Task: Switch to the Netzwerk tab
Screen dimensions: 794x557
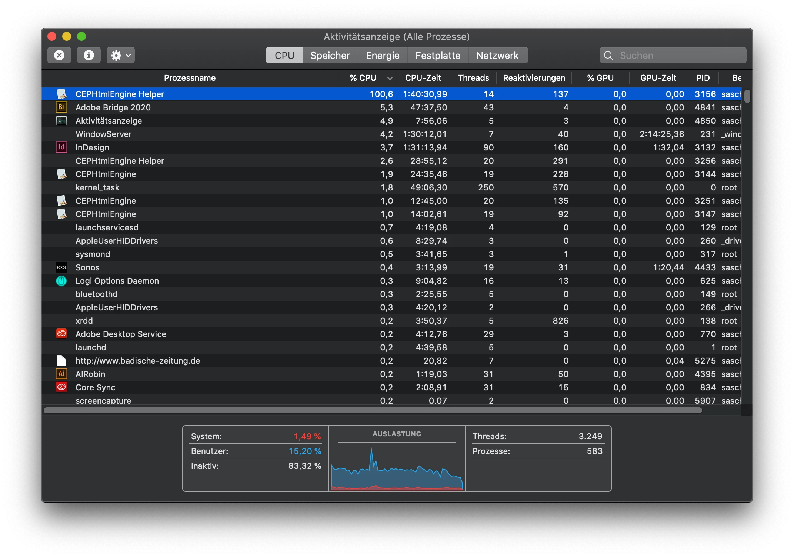Action: [497, 56]
